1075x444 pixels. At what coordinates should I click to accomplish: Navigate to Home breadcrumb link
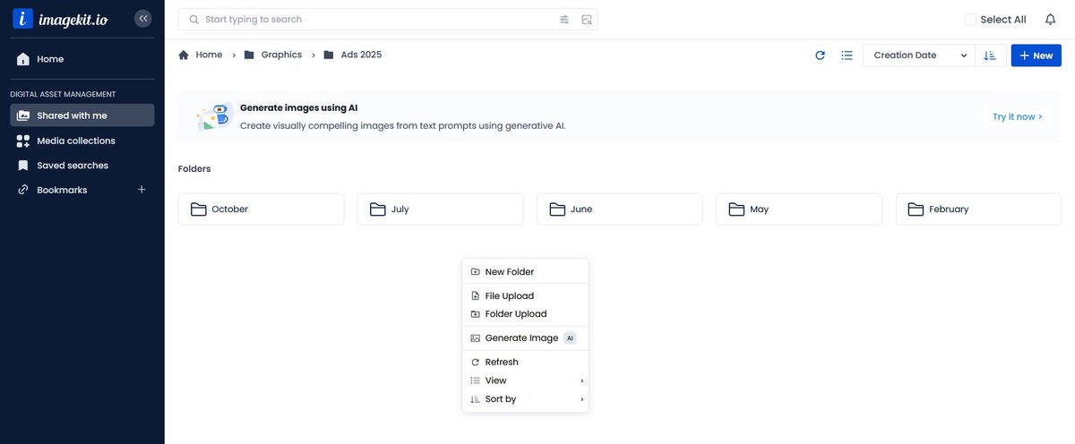point(209,55)
